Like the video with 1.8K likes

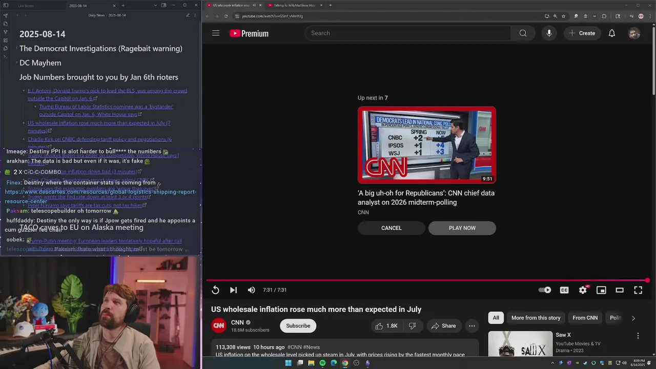[386, 326]
